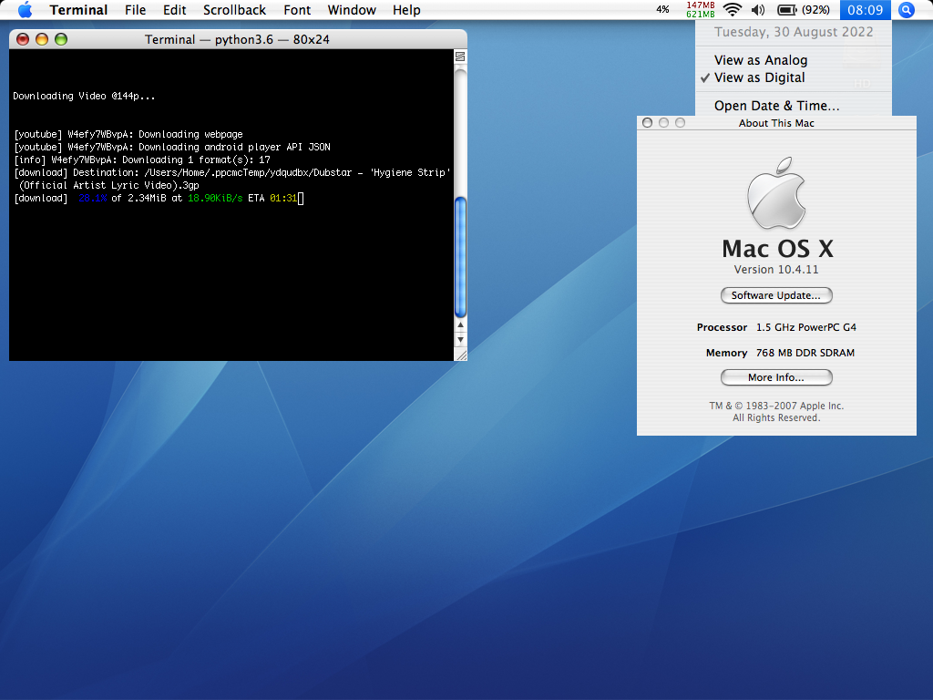Click the Apple logo in About This Mac
The image size is (933, 700).
coord(776,193)
